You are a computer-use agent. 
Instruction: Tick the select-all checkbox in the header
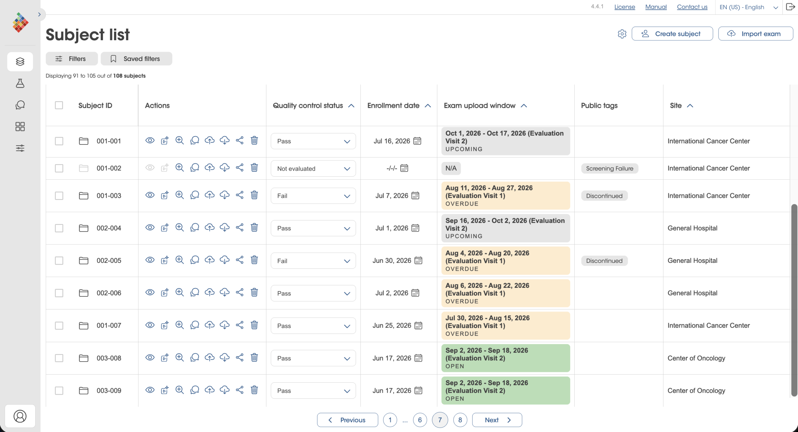click(59, 105)
